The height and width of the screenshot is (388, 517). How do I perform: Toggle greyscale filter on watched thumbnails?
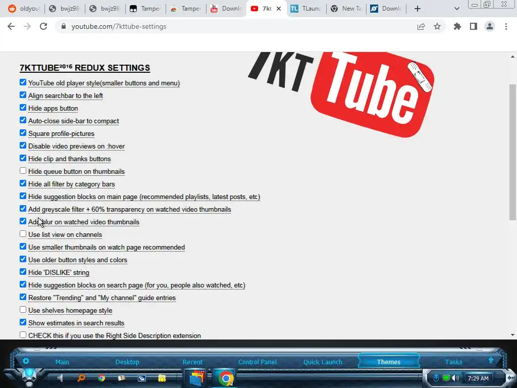coord(23,209)
